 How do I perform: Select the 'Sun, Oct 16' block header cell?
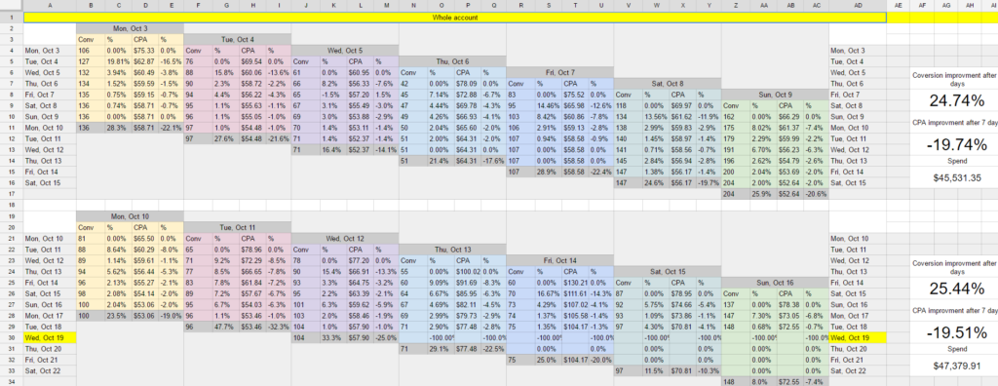click(x=776, y=283)
